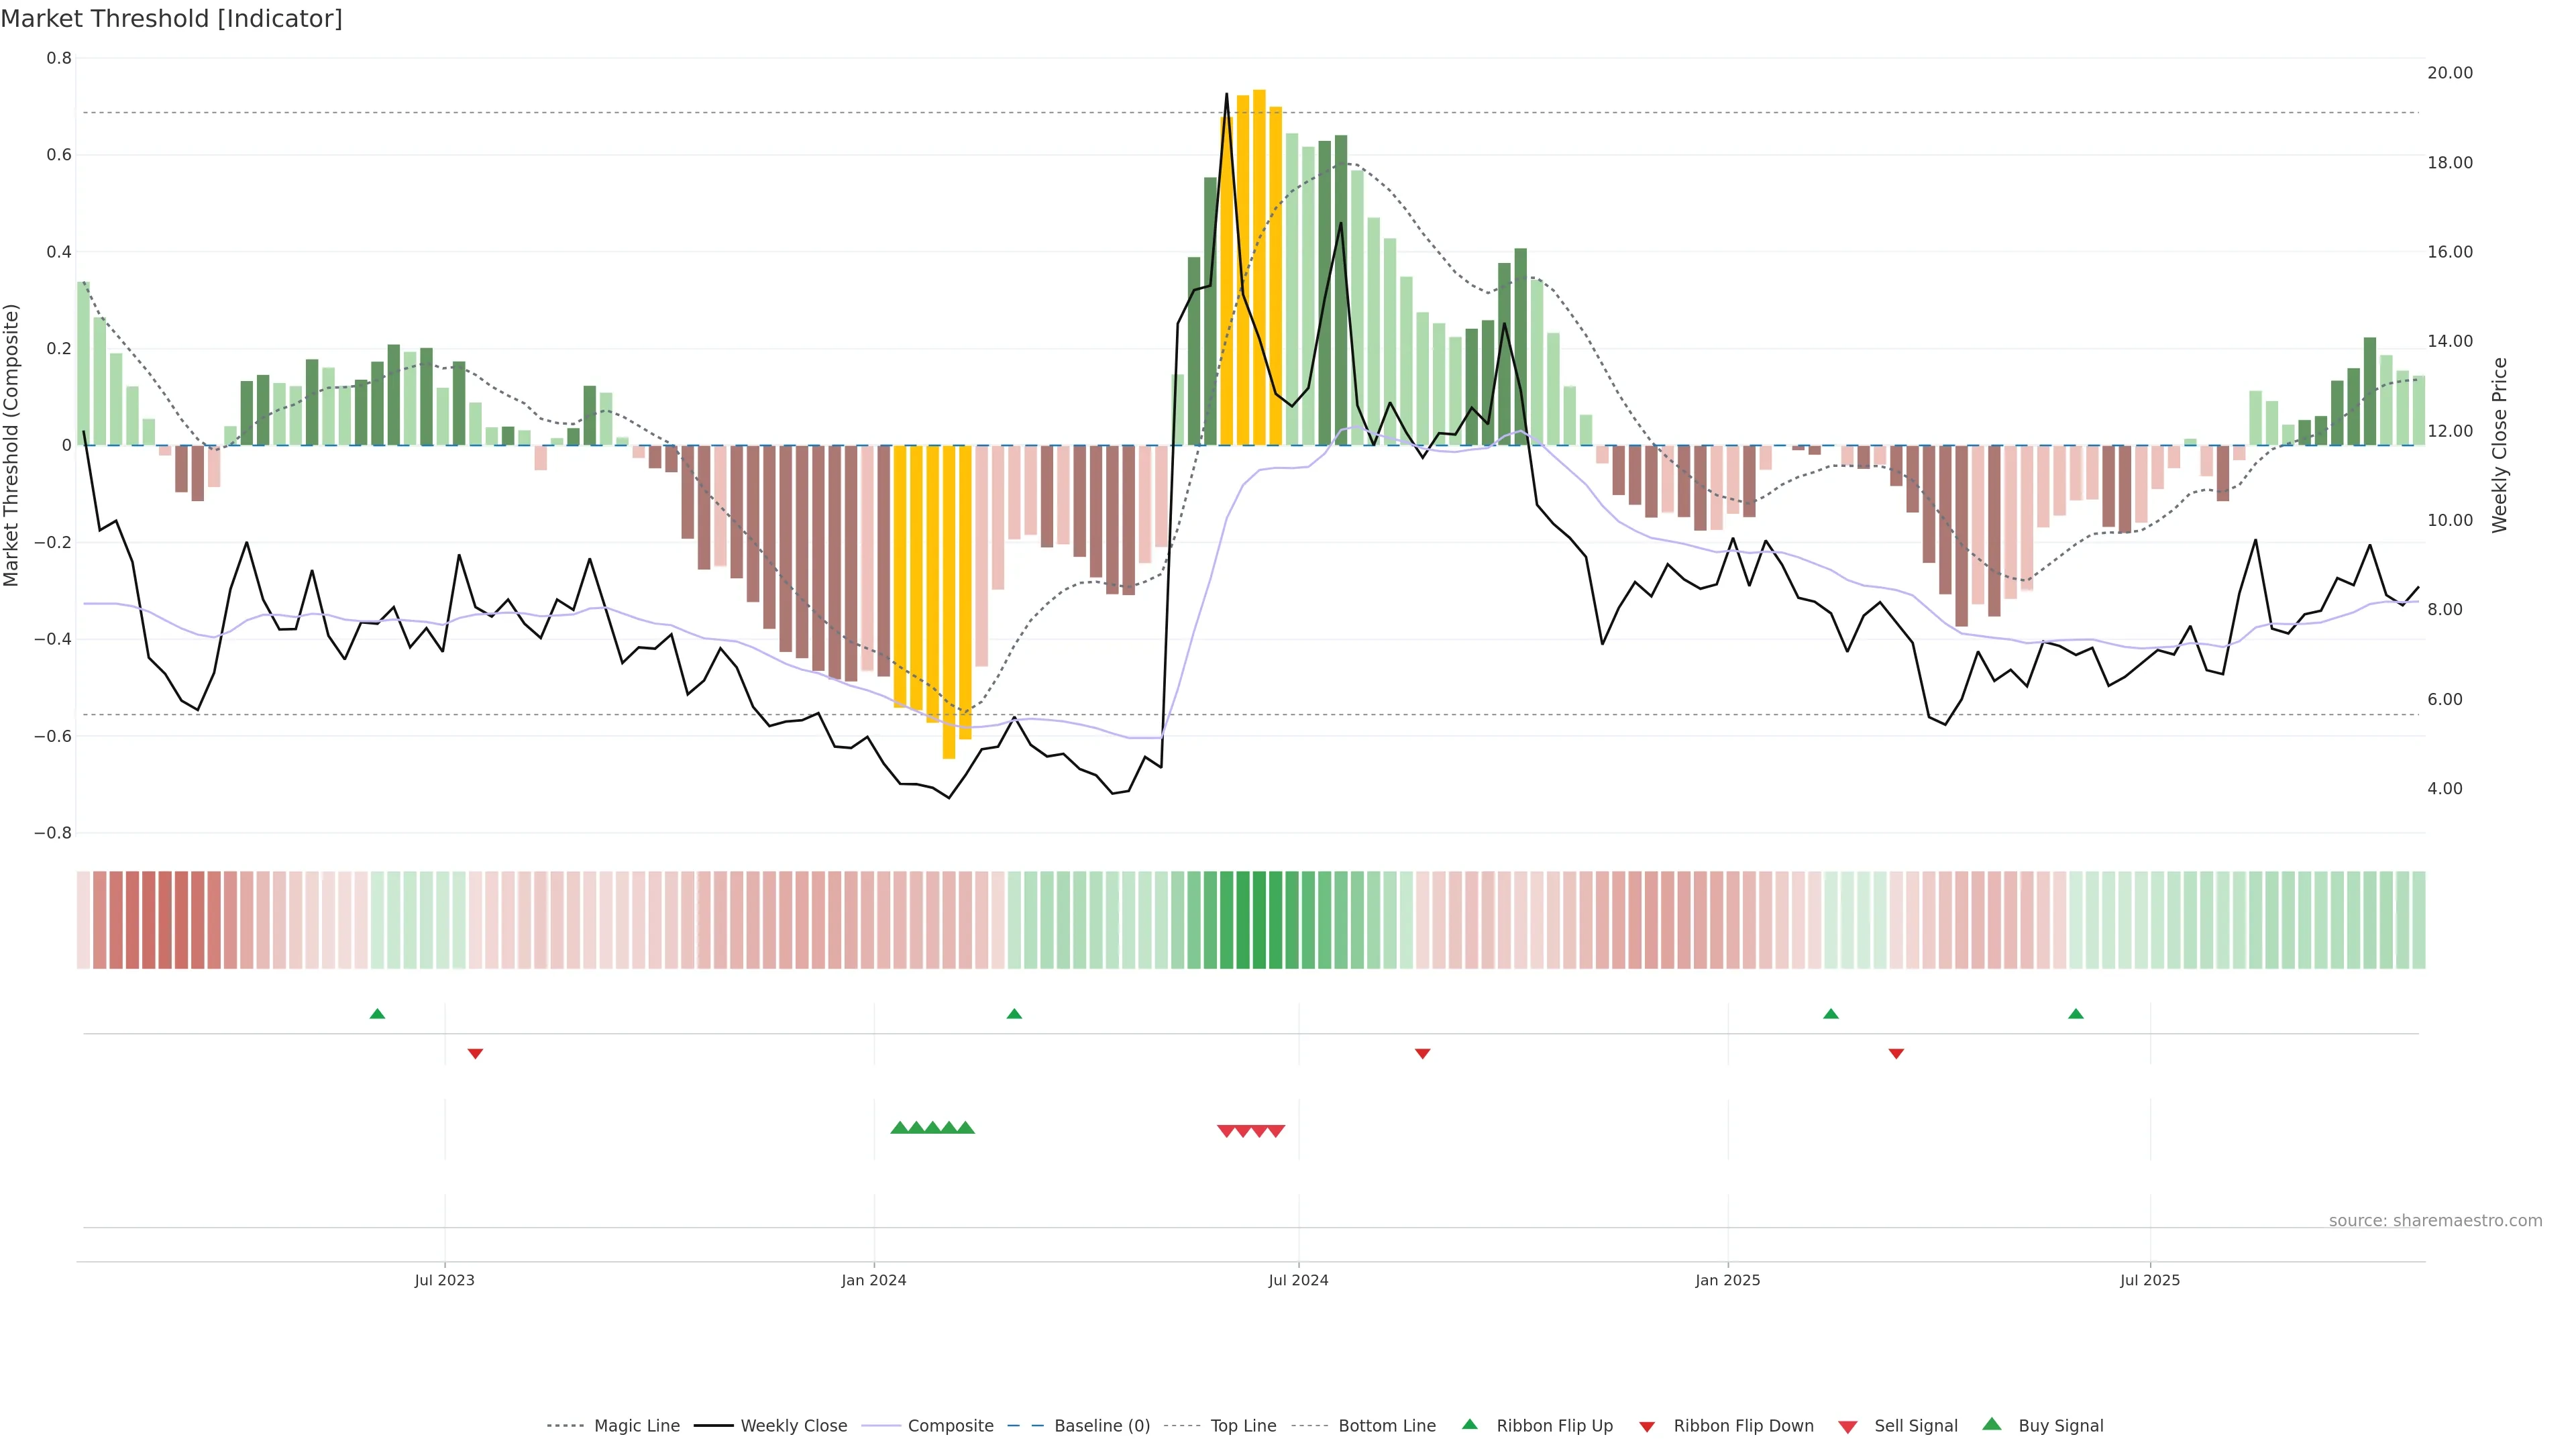Click the Jul 2025 x-axis label
The image size is (2576, 1449).
[x=2149, y=1280]
